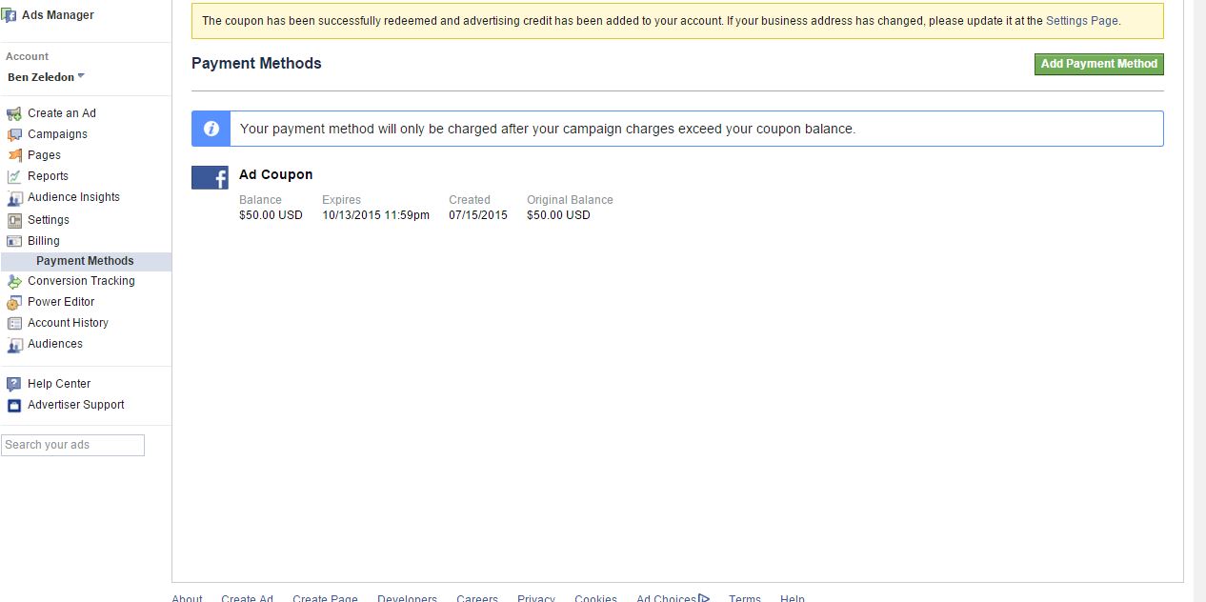Click the Audiences sidebar icon
The image size is (1206, 602).
click(14, 345)
